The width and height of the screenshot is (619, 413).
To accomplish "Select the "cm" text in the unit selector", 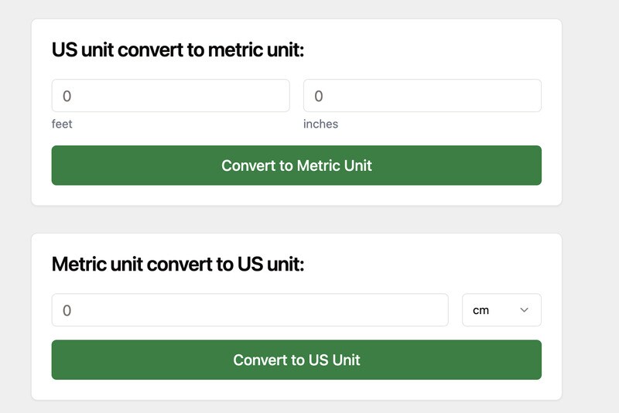I will [480, 310].
